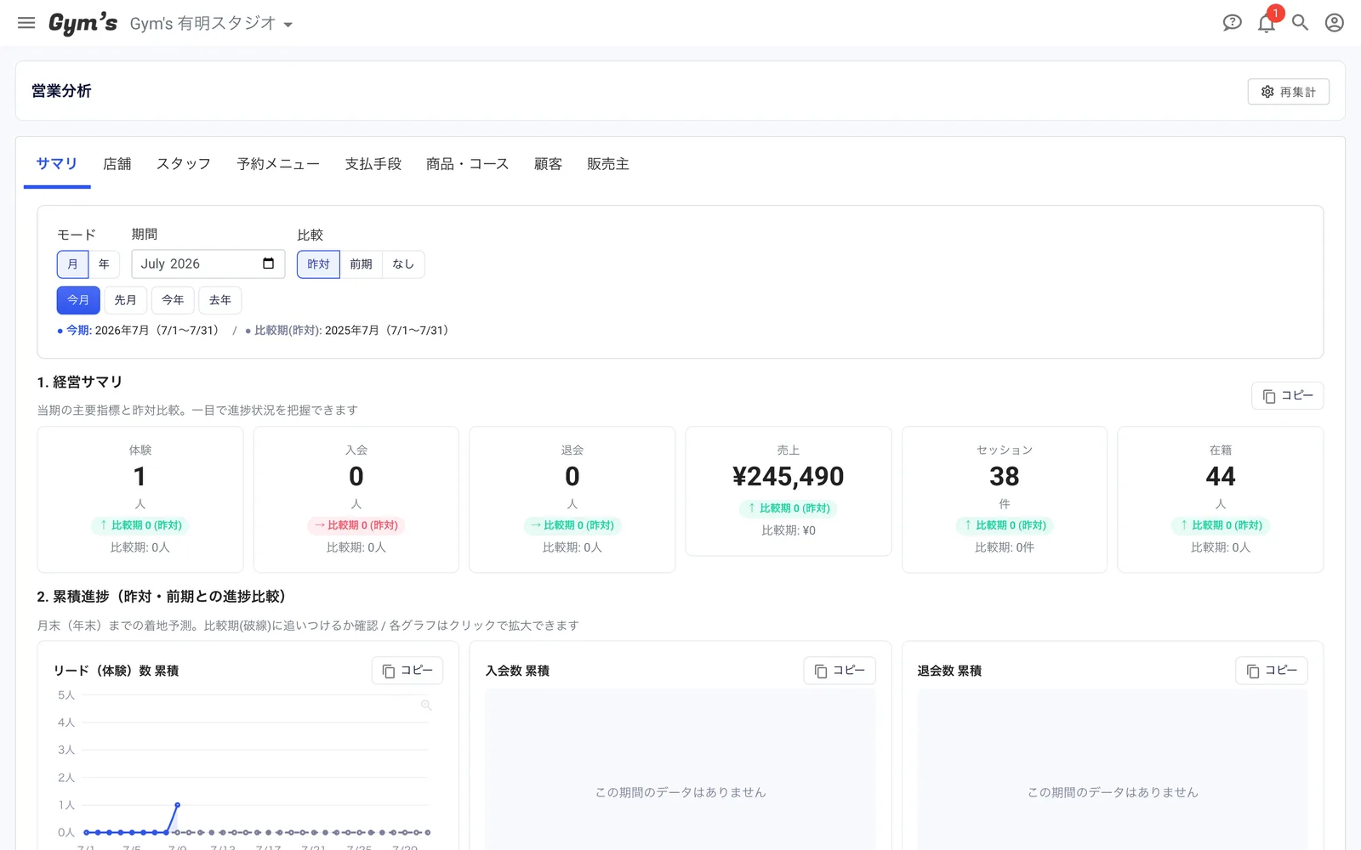
Task: Select 月 mode toggle
Action: coord(72,264)
